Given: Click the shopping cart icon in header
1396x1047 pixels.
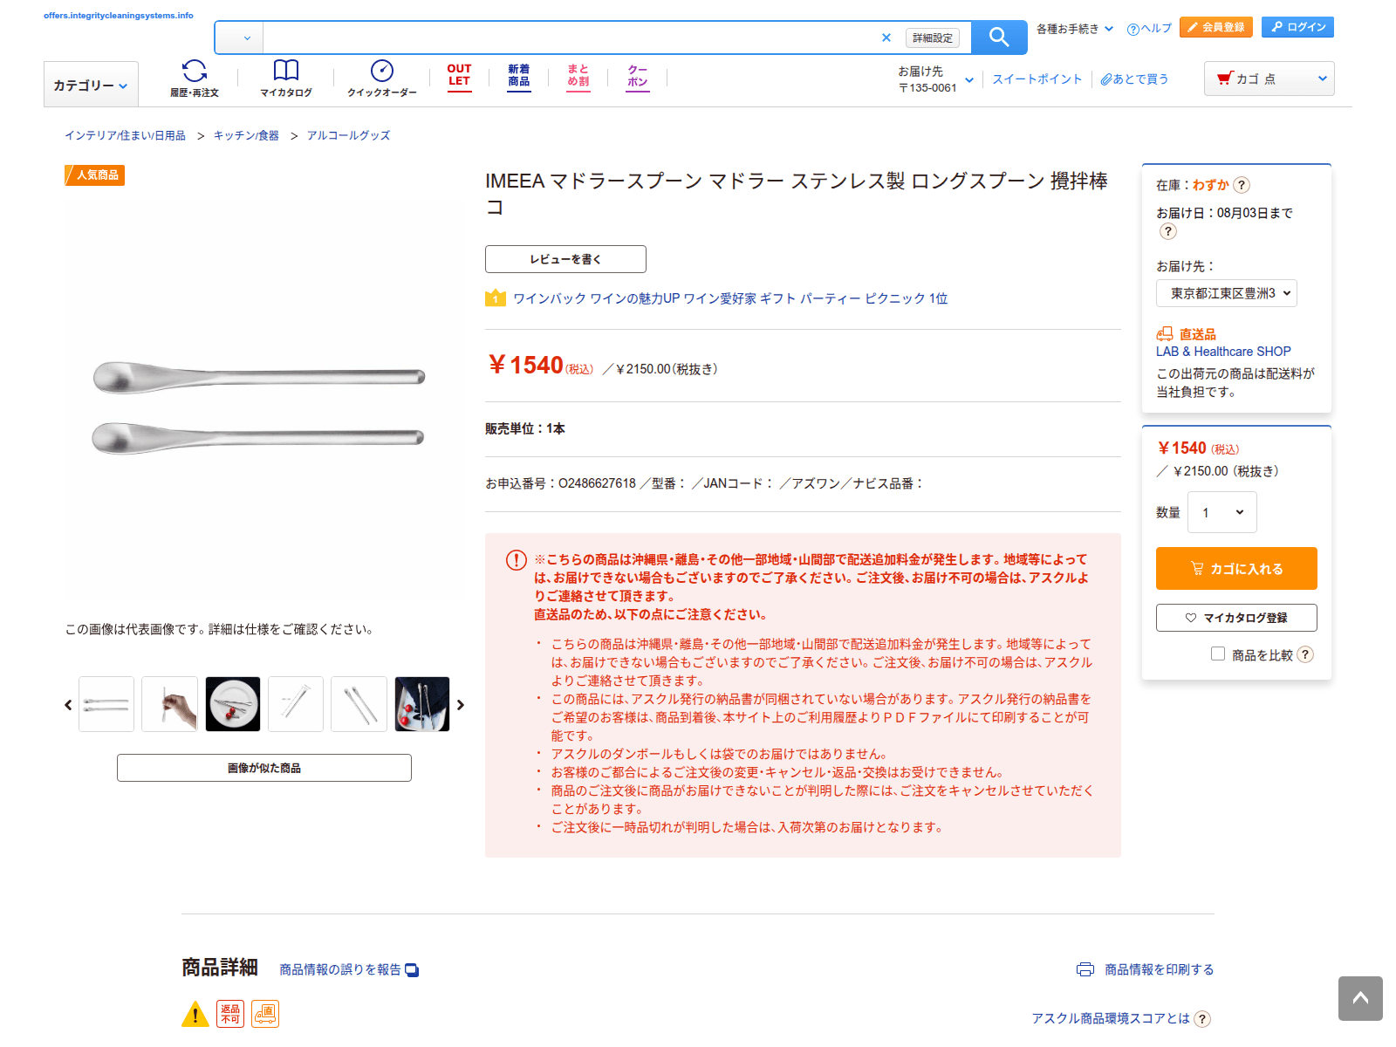Looking at the screenshot, I should click(1225, 79).
